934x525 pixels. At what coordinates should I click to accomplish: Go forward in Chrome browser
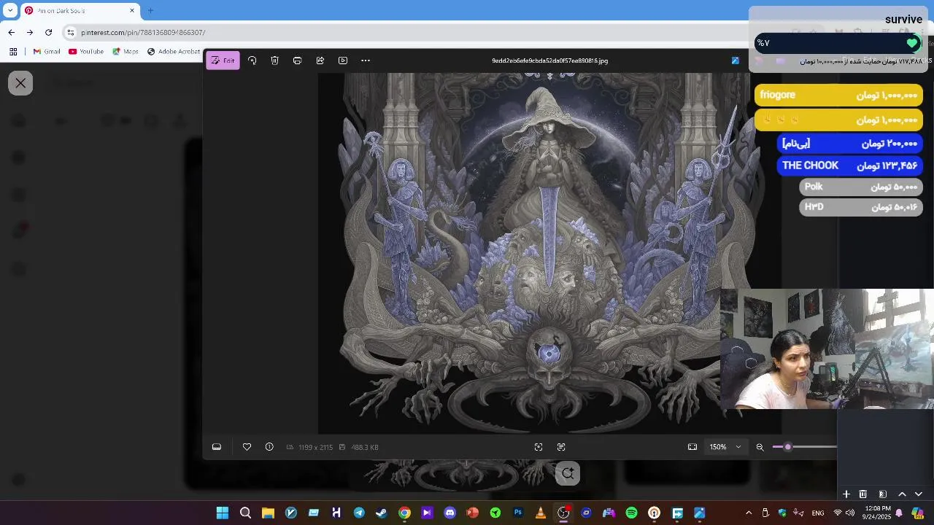(30, 32)
